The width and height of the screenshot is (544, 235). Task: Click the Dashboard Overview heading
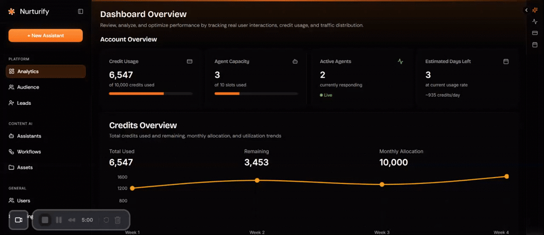click(x=143, y=14)
